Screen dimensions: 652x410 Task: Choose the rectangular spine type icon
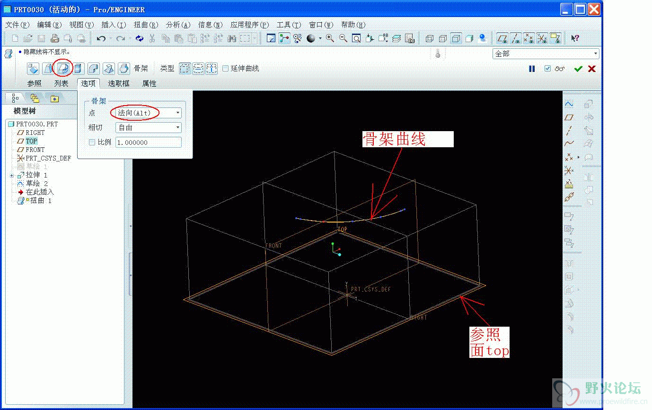(185, 69)
